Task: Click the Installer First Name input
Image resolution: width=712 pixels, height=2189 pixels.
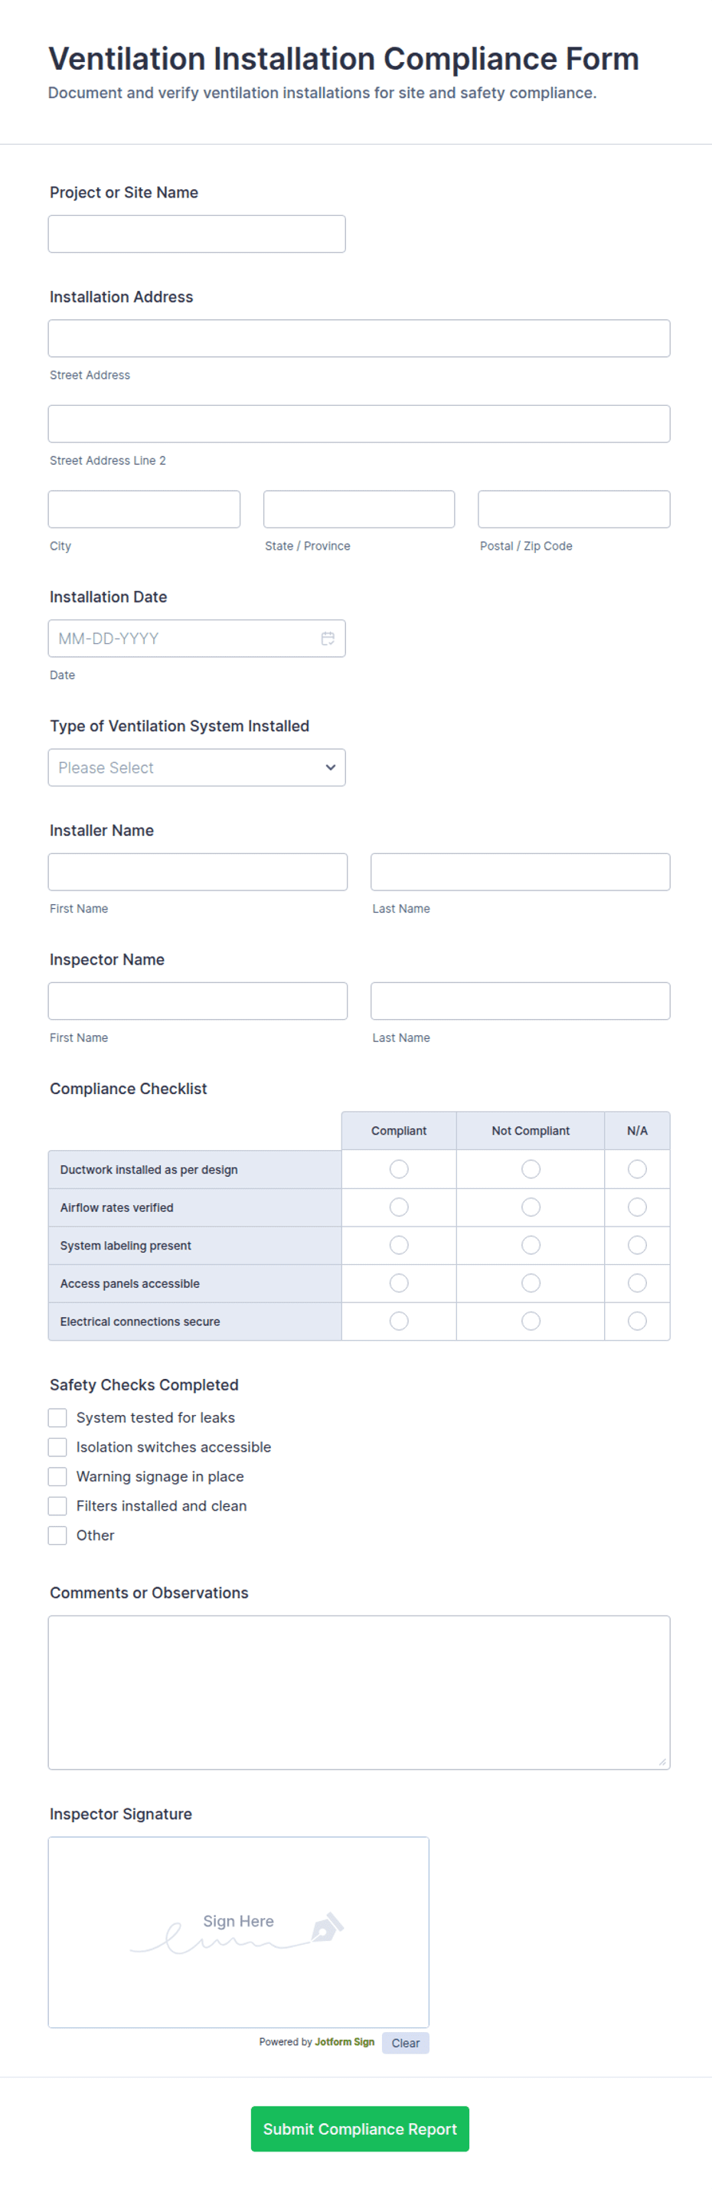Action: point(198,872)
